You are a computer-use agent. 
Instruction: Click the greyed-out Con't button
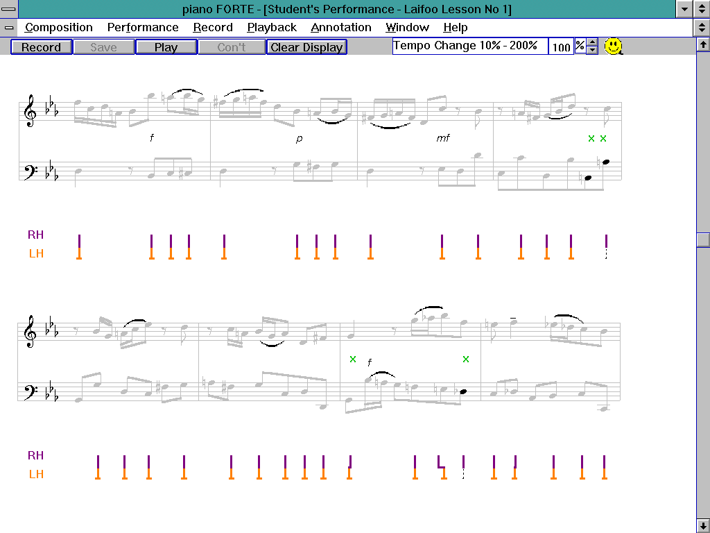(232, 47)
